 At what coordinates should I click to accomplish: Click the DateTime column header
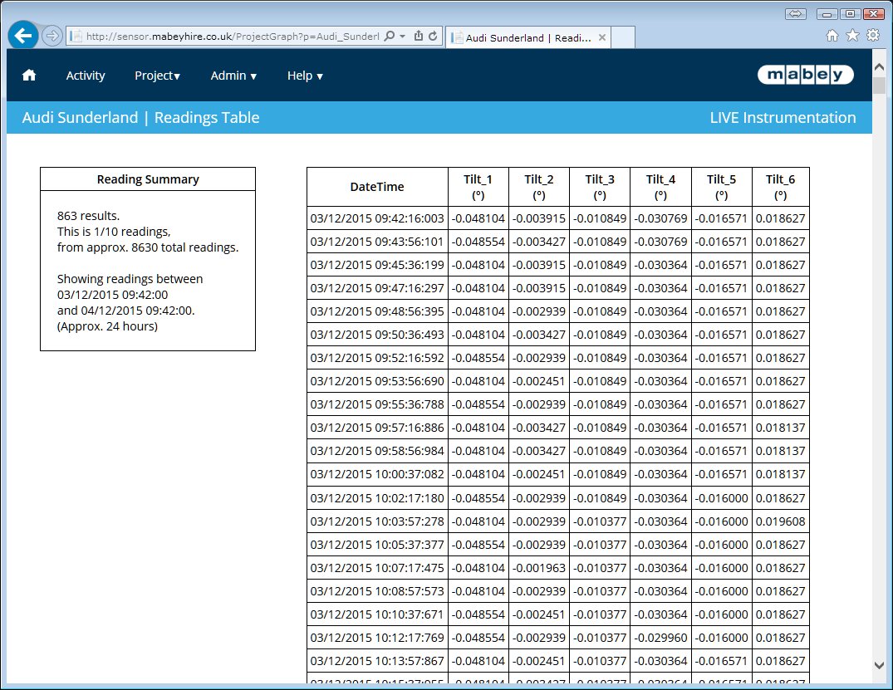[x=377, y=187]
